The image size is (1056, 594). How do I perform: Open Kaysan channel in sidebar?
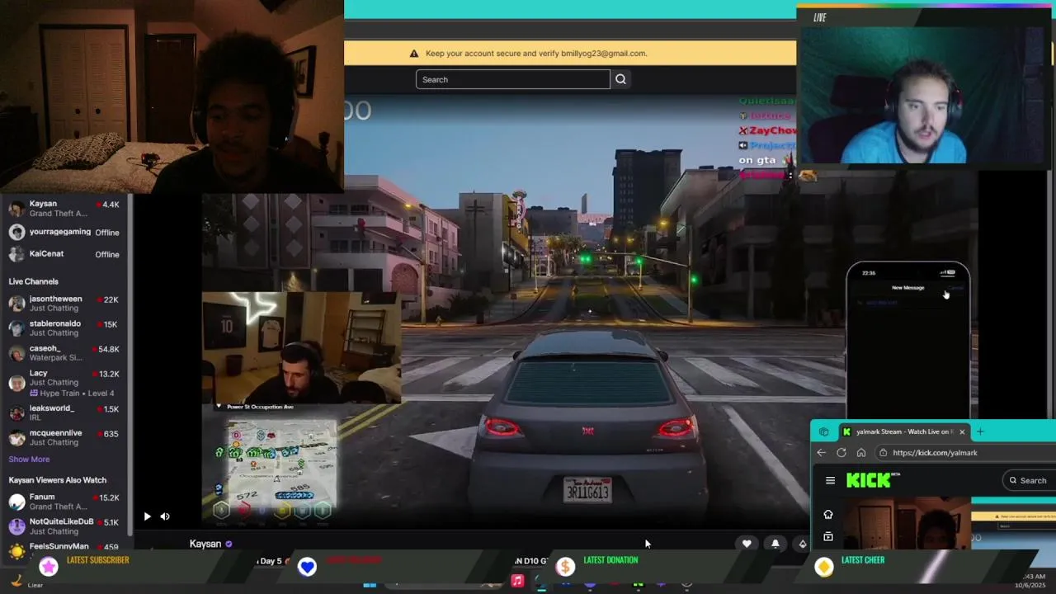tap(64, 209)
